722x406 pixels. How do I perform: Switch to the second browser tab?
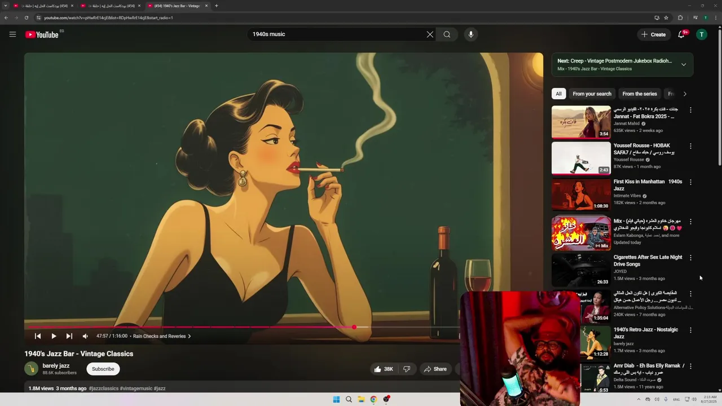(111, 6)
